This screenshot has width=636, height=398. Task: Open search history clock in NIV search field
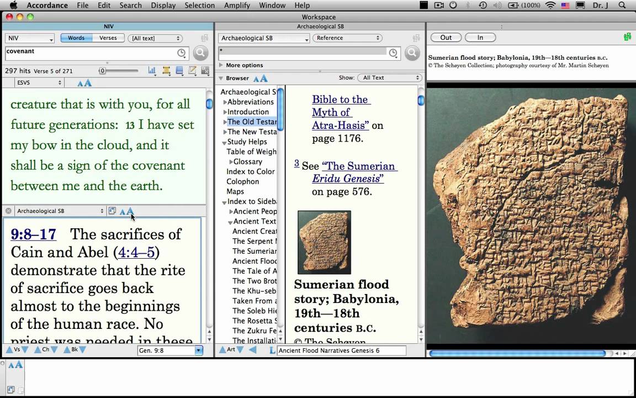pos(181,53)
